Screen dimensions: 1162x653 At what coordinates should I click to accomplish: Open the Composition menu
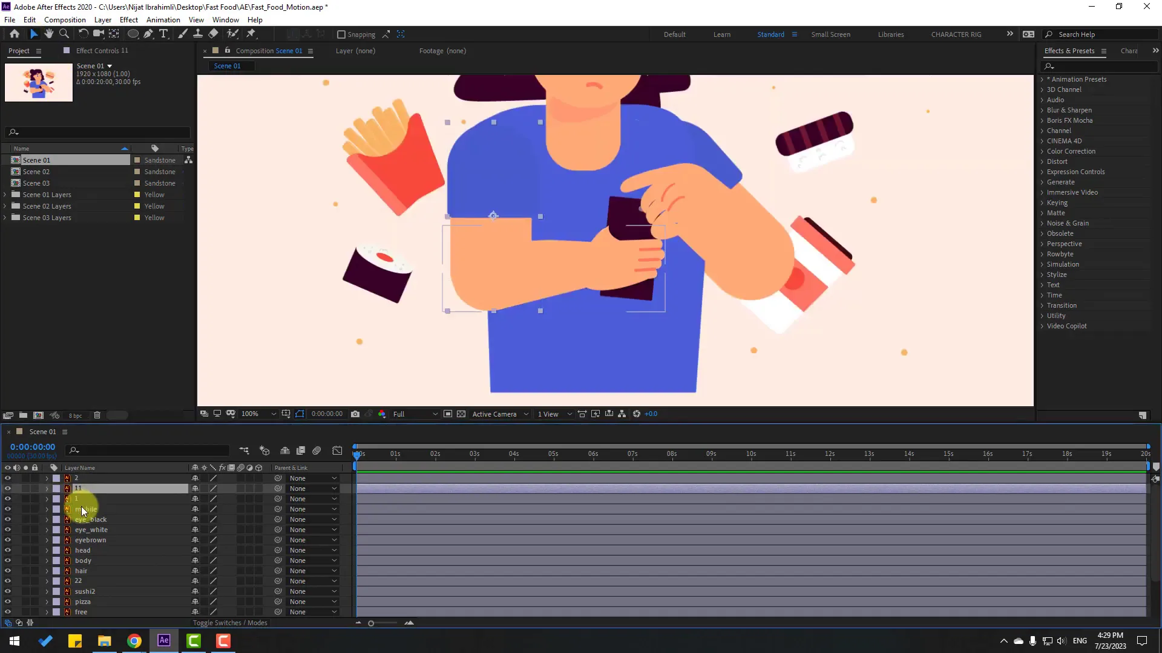pyautogui.click(x=64, y=19)
